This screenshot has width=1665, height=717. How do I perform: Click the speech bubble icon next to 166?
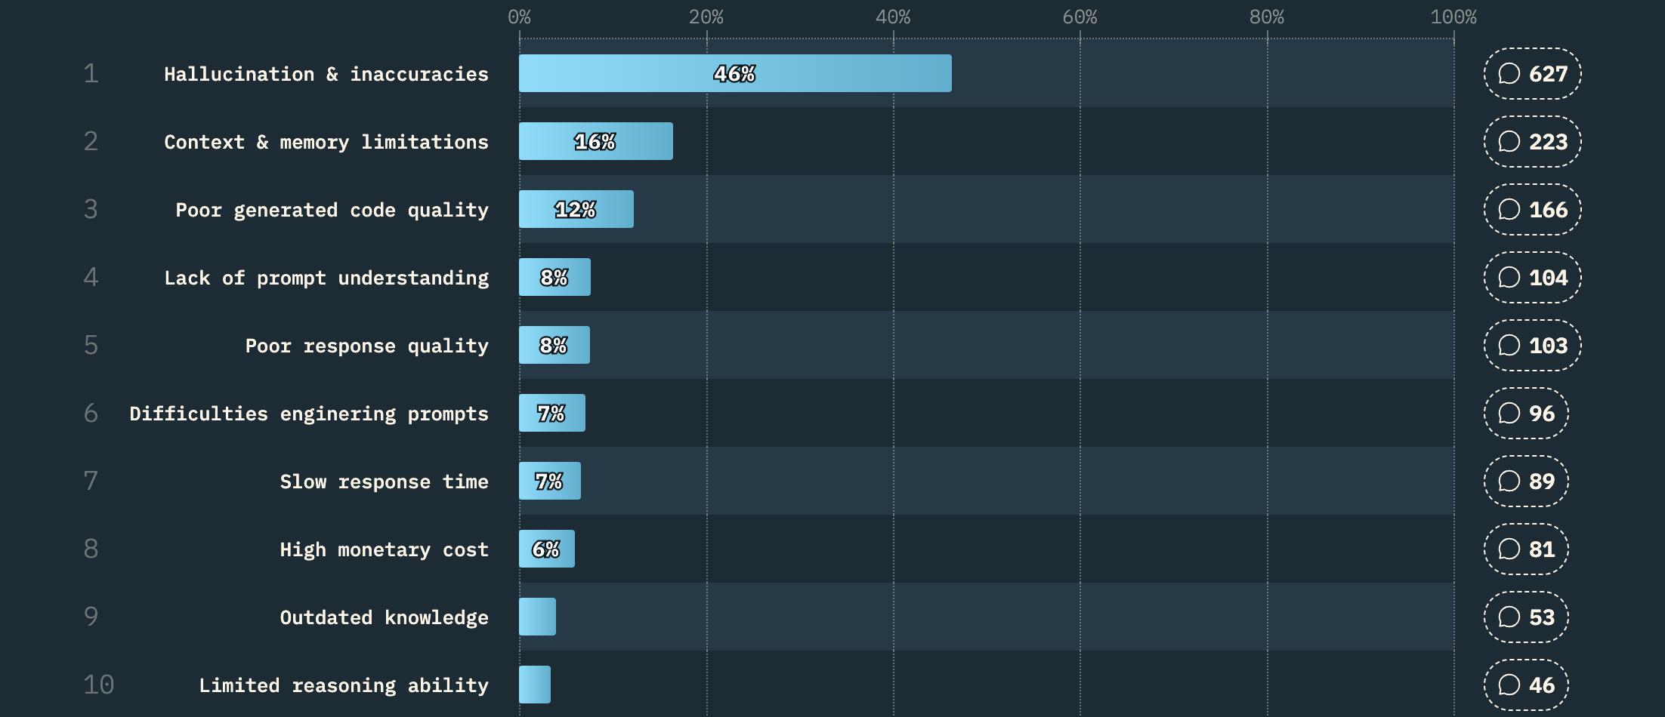click(1509, 209)
